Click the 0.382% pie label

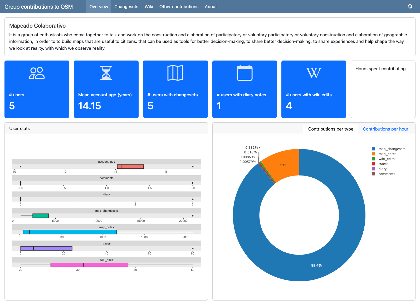point(251,148)
